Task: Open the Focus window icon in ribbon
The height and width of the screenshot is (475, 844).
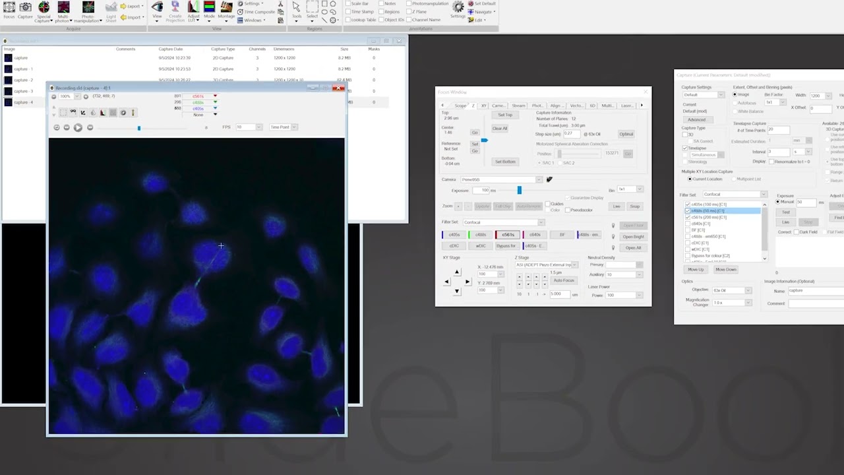Action: (x=9, y=7)
